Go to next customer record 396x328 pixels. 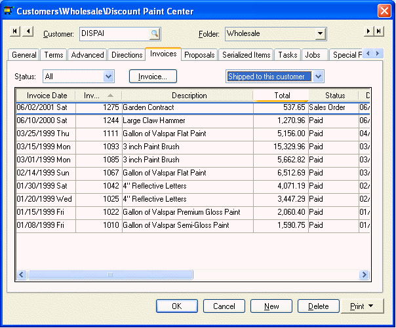click(x=368, y=31)
